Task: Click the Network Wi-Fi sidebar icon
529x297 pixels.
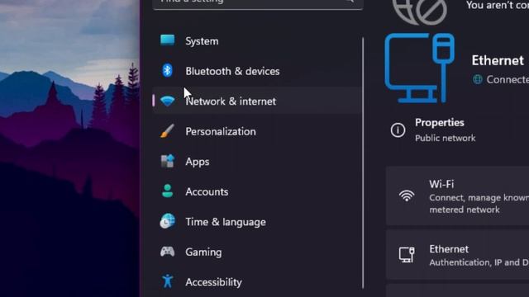Action: [x=167, y=101]
